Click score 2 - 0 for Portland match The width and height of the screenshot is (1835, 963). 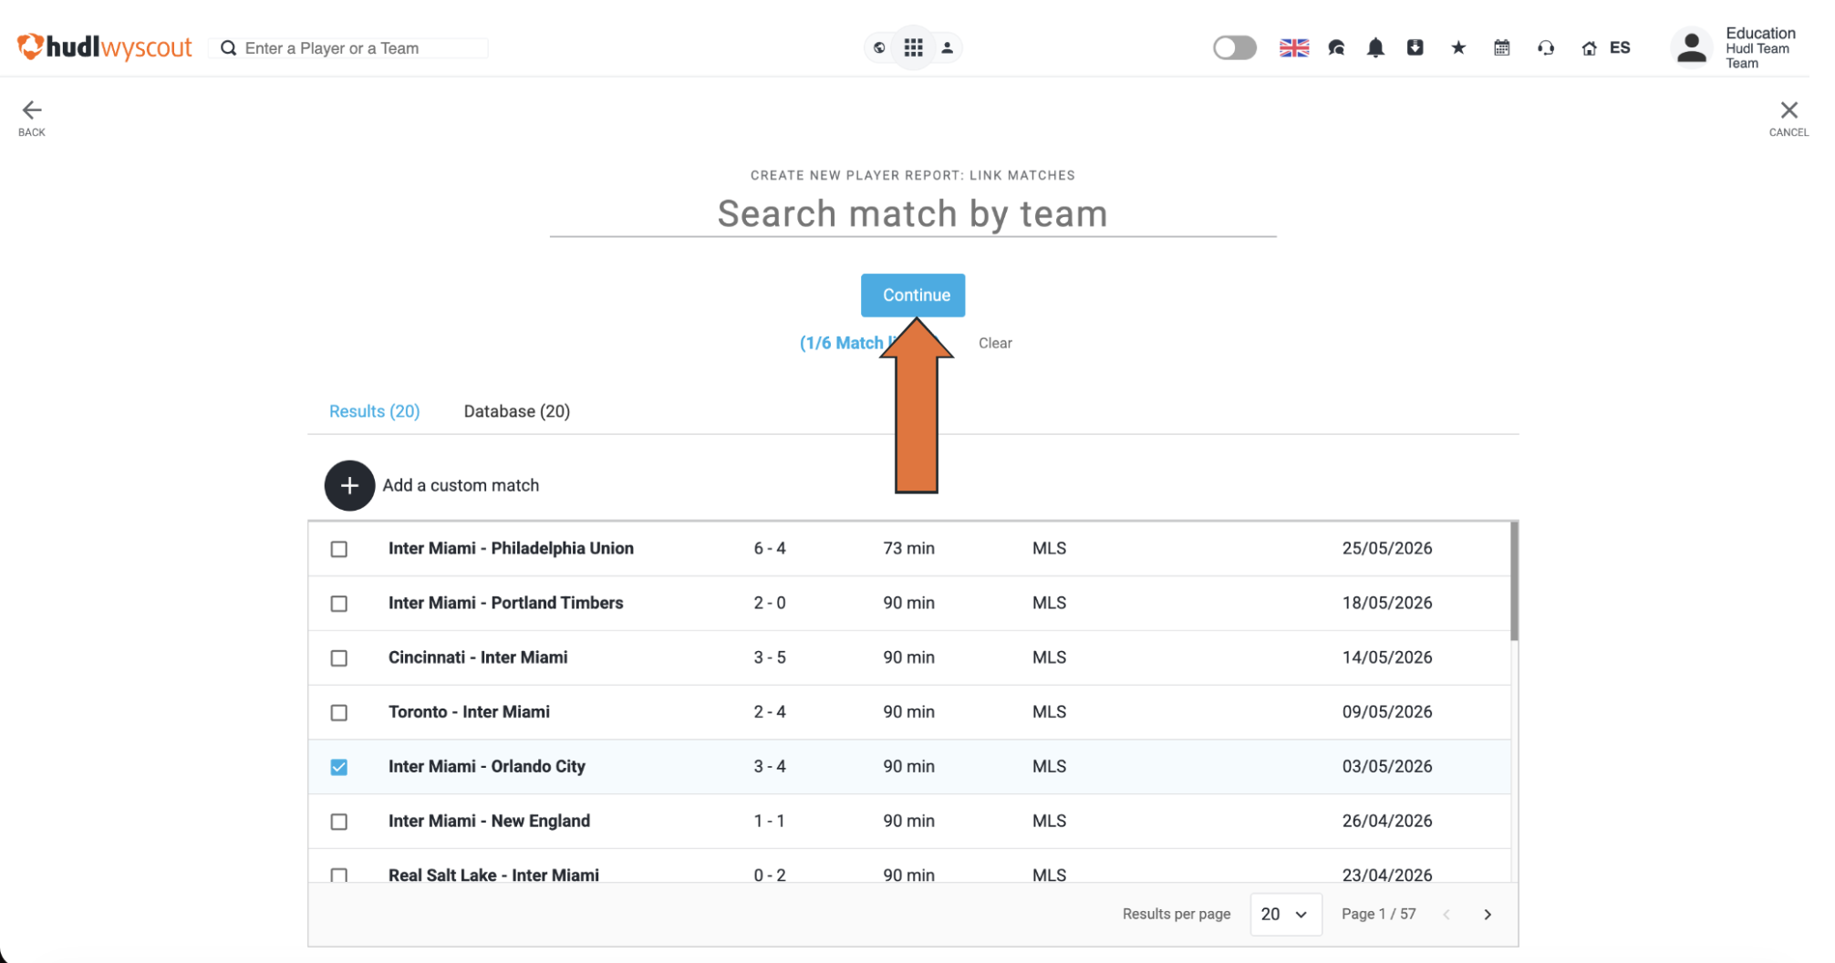pos(770,603)
